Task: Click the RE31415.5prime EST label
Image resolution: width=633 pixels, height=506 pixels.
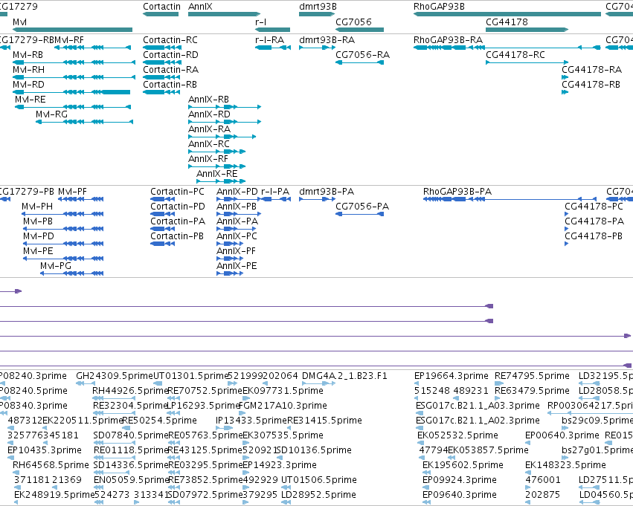Action: 324,420
